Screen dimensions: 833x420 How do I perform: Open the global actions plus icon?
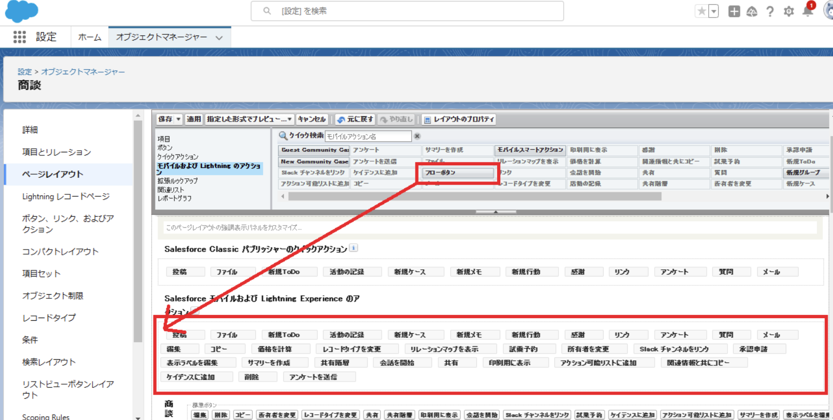734,11
